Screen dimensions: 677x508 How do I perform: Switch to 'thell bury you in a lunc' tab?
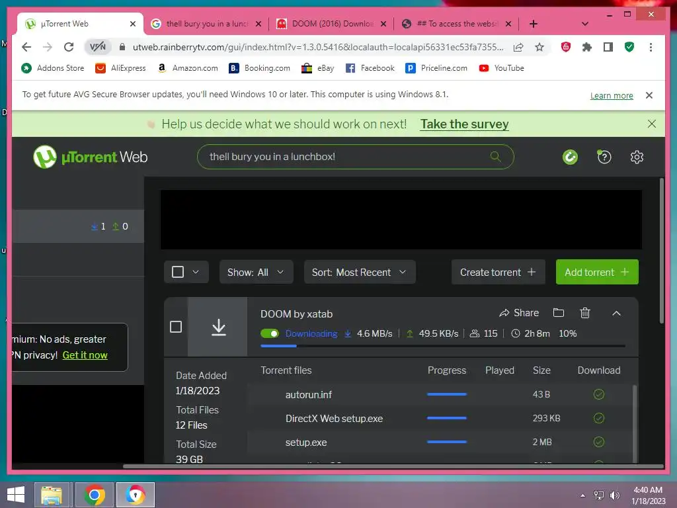coord(206,24)
